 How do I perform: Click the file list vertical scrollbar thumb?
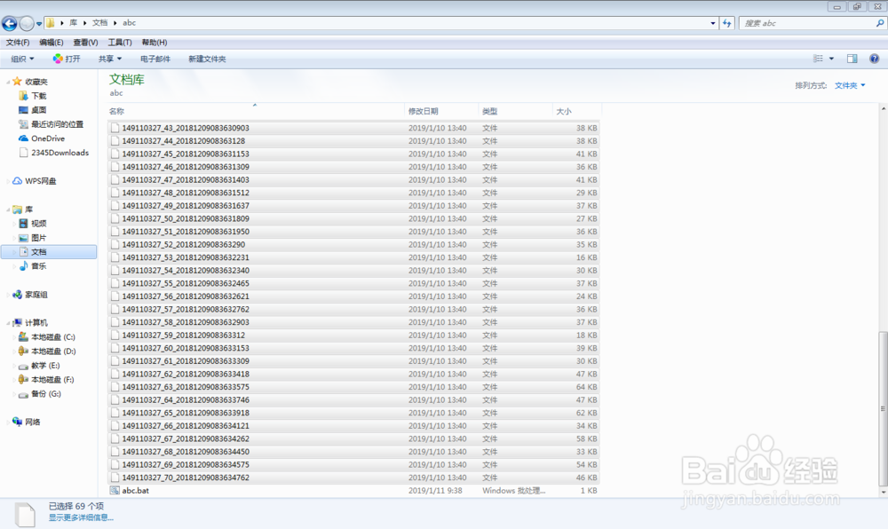pos(883,408)
